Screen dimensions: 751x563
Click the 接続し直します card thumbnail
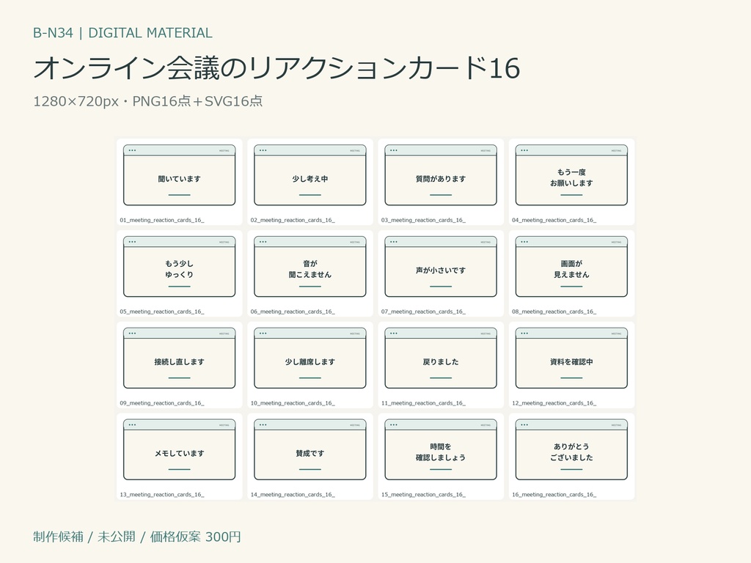click(179, 358)
